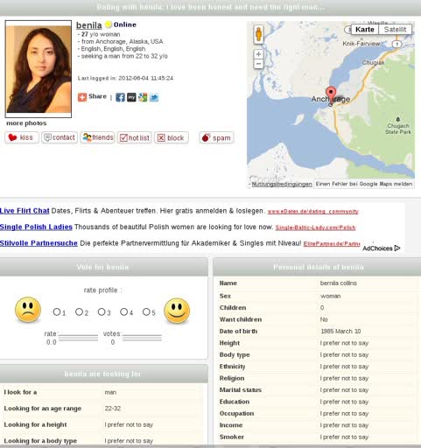Open AdChoices info icon

coord(397,248)
